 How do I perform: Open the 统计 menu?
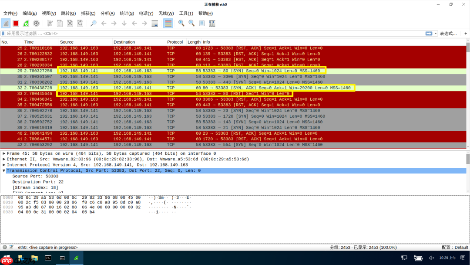coord(127,13)
